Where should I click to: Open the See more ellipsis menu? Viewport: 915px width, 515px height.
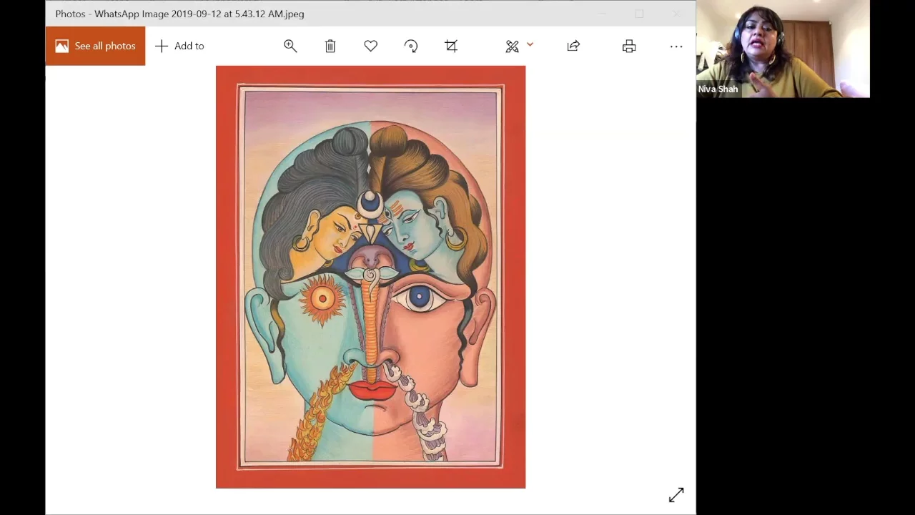[x=676, y=46]
